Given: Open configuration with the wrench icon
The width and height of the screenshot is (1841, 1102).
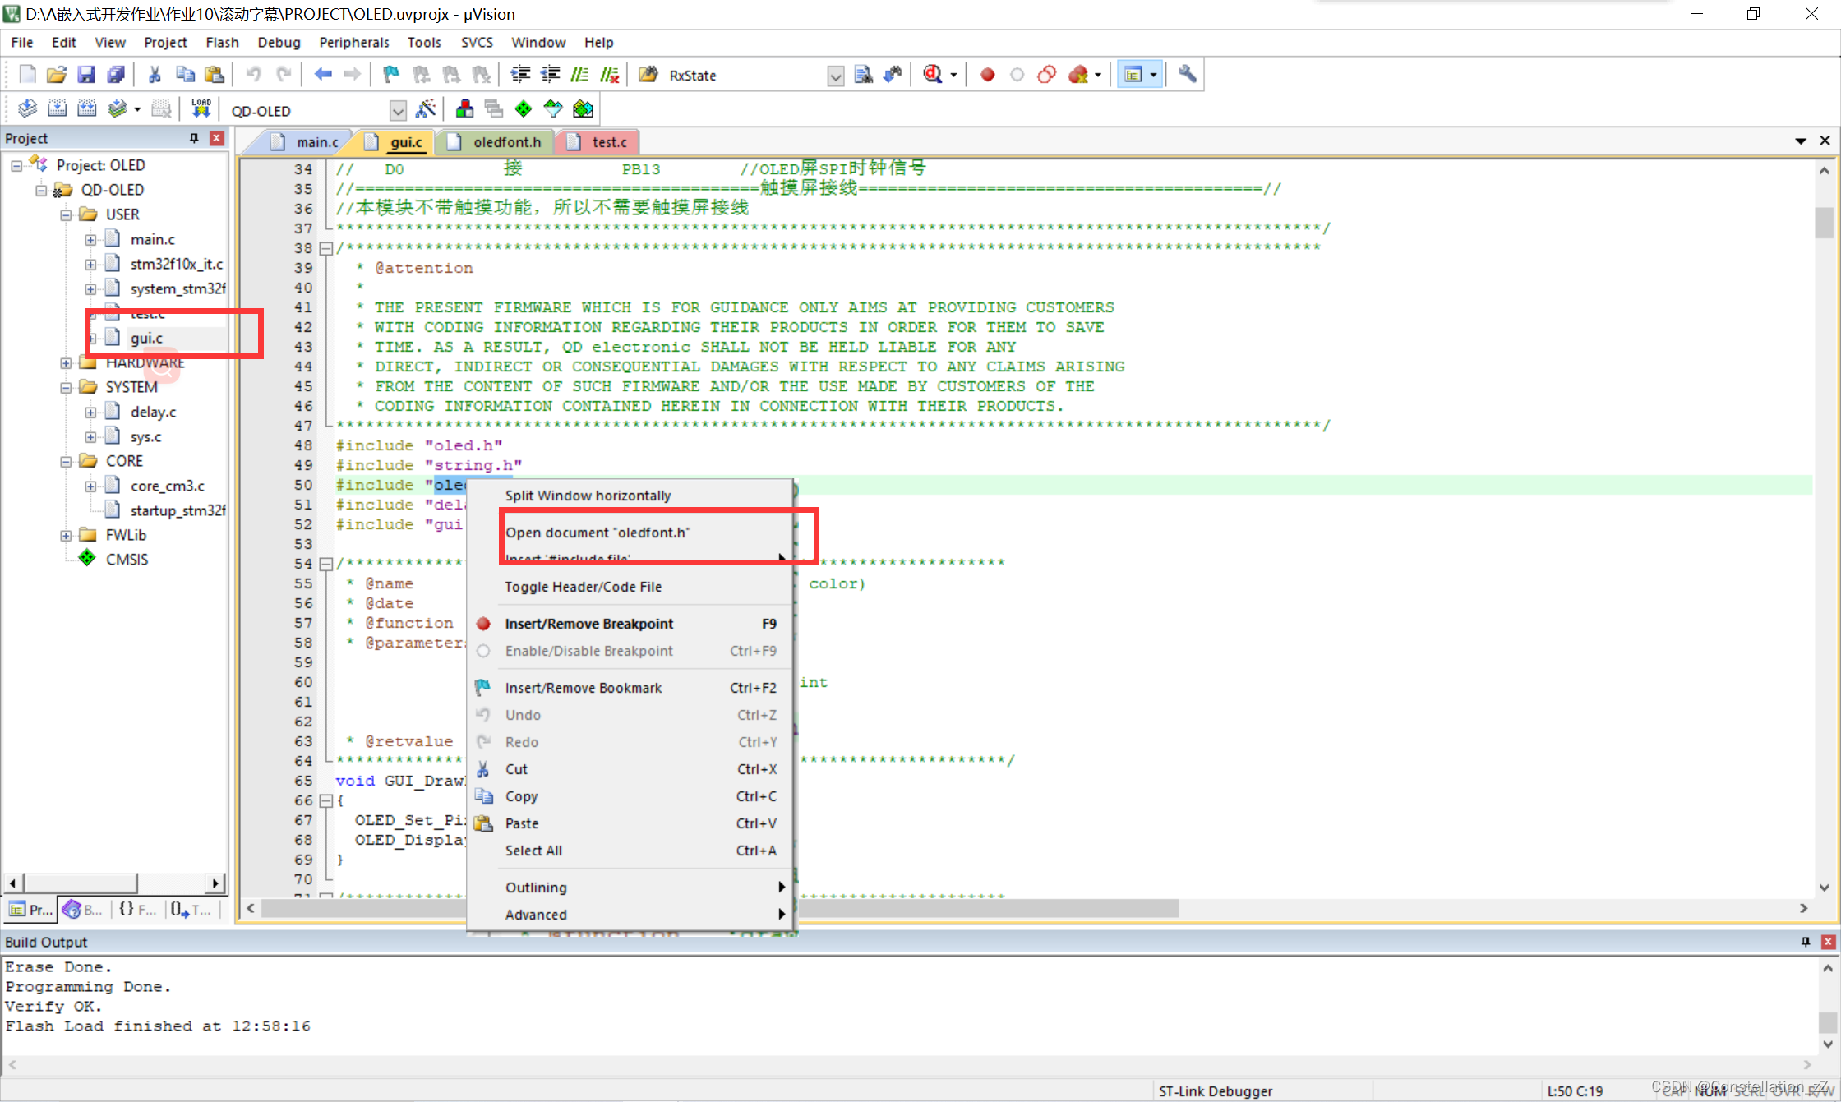Looking at the screenshot, I should [x=1187, y=75].
